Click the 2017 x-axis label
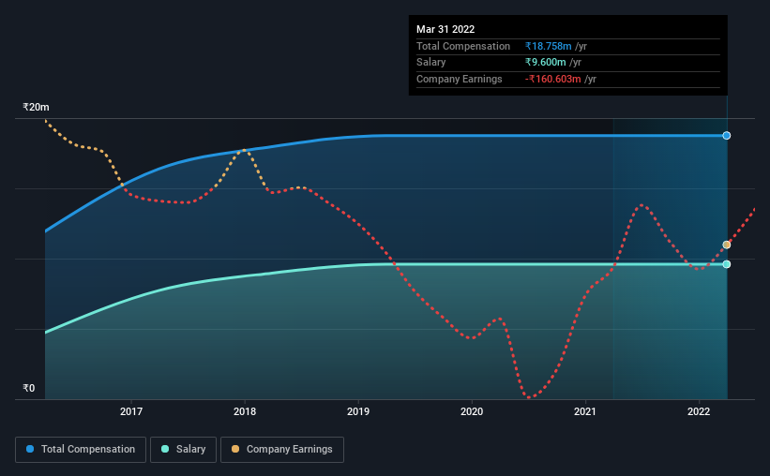Viewport: 770px width, 476px height. 131,411
